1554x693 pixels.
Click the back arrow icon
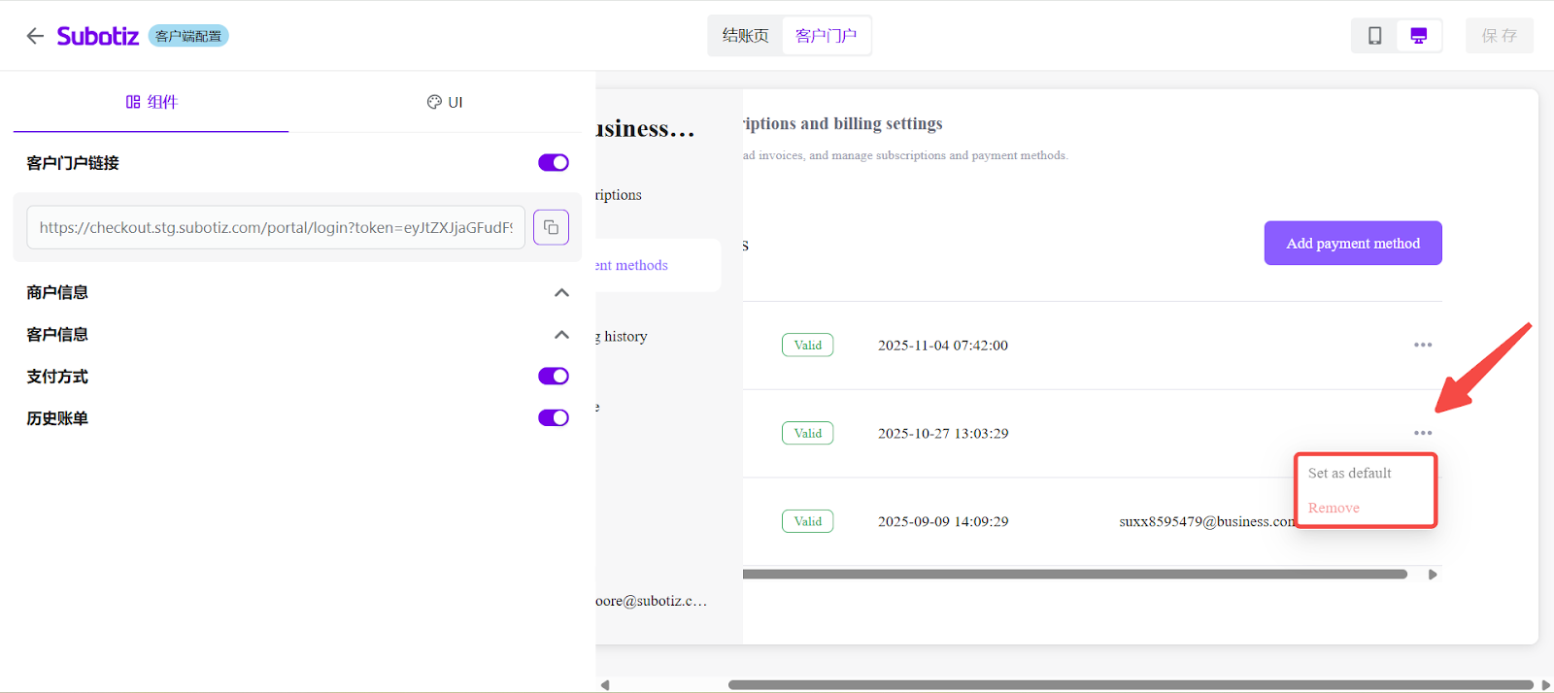35,36
